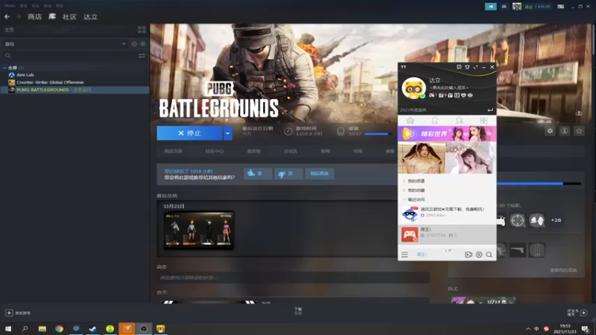Select Aim Lab in the library list
The image size is (596, 335).
click(25, 75)
